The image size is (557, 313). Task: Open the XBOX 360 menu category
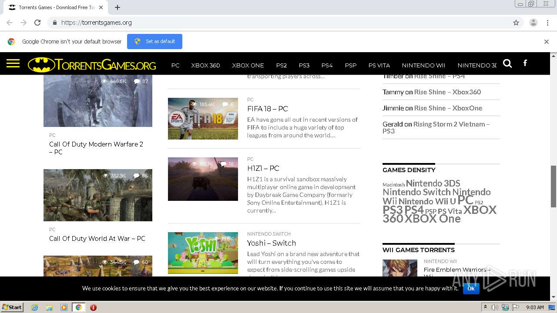point(205,65)
